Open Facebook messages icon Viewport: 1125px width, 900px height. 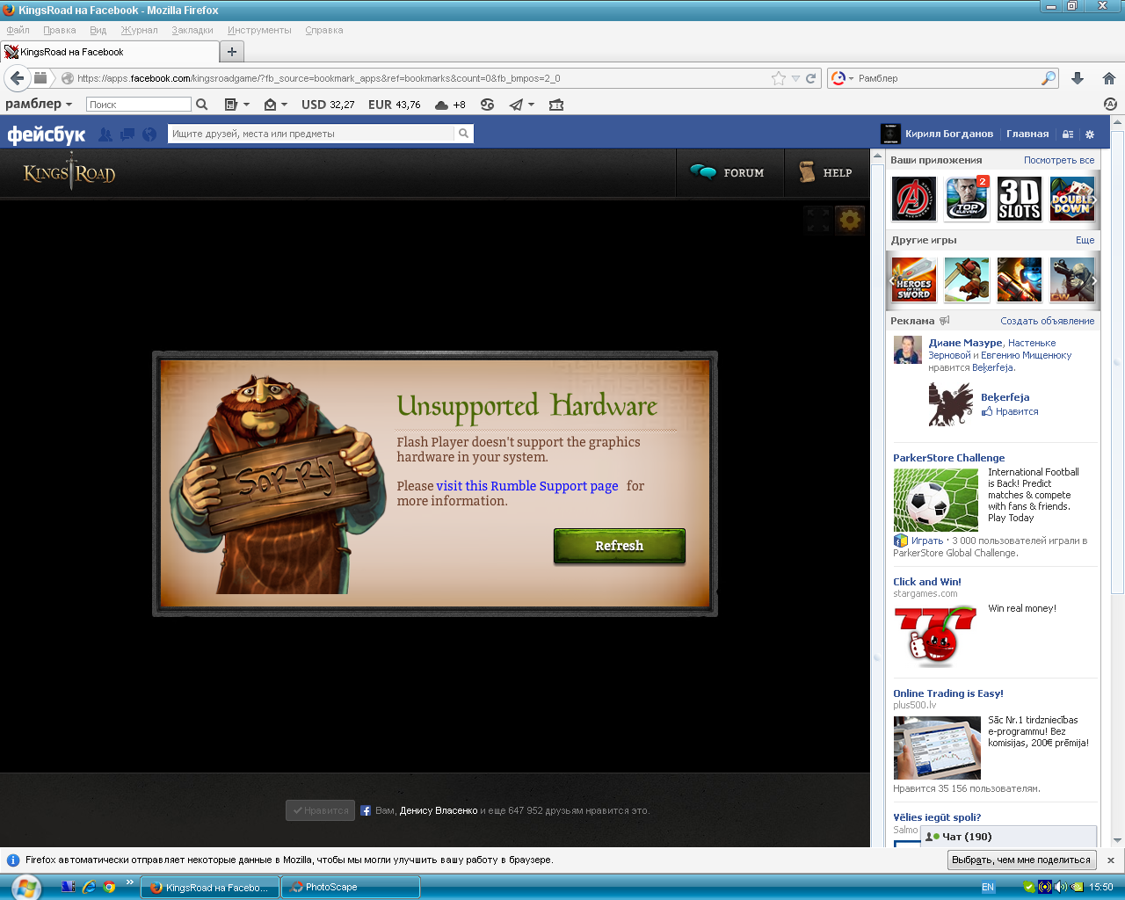pos(127,134)
